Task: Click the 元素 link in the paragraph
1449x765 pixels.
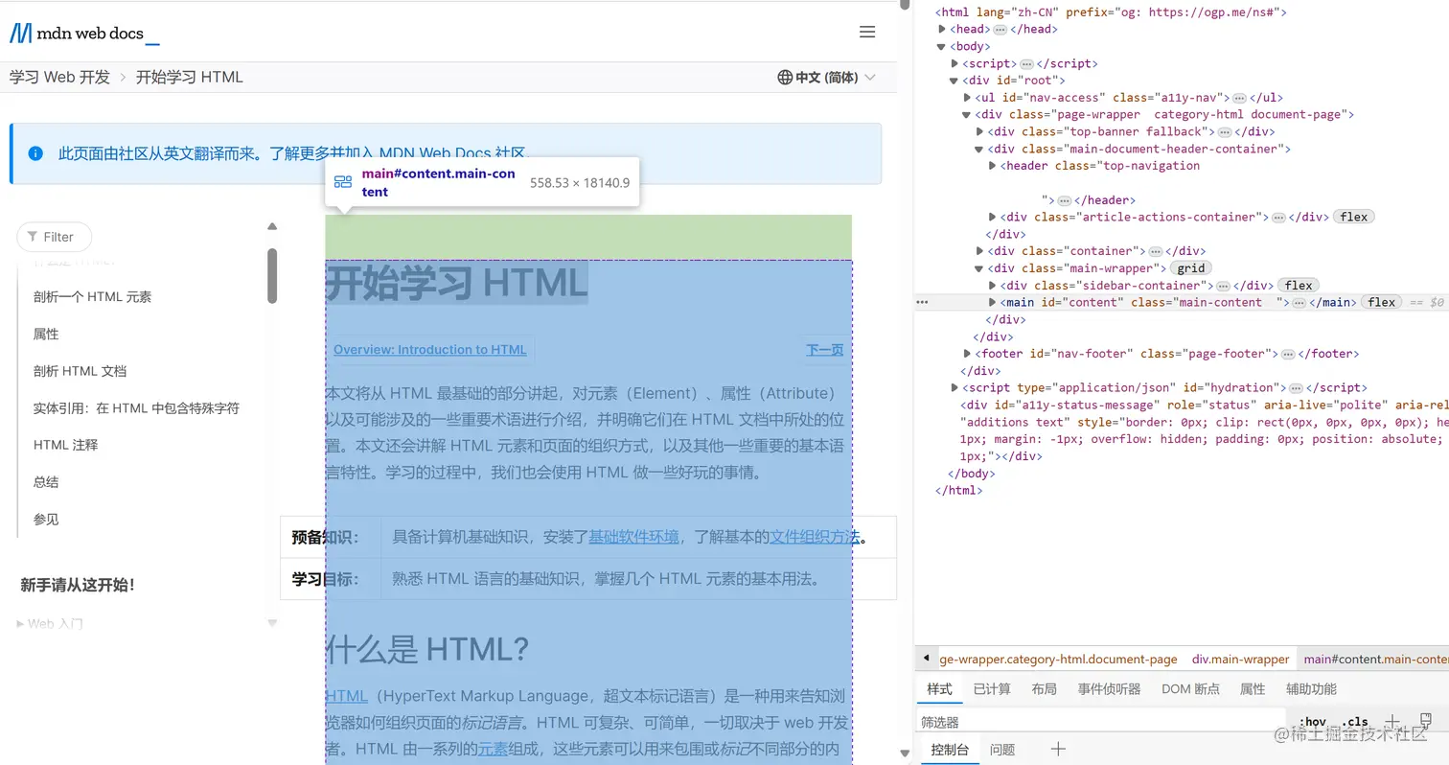Action: (494, 749)
